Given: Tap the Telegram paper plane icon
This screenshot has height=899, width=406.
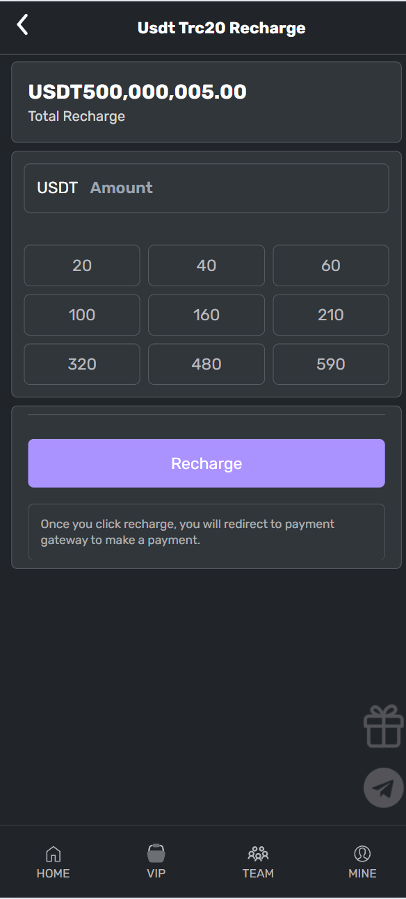Looking at the screenshot, I should click(x=384, y=787).
